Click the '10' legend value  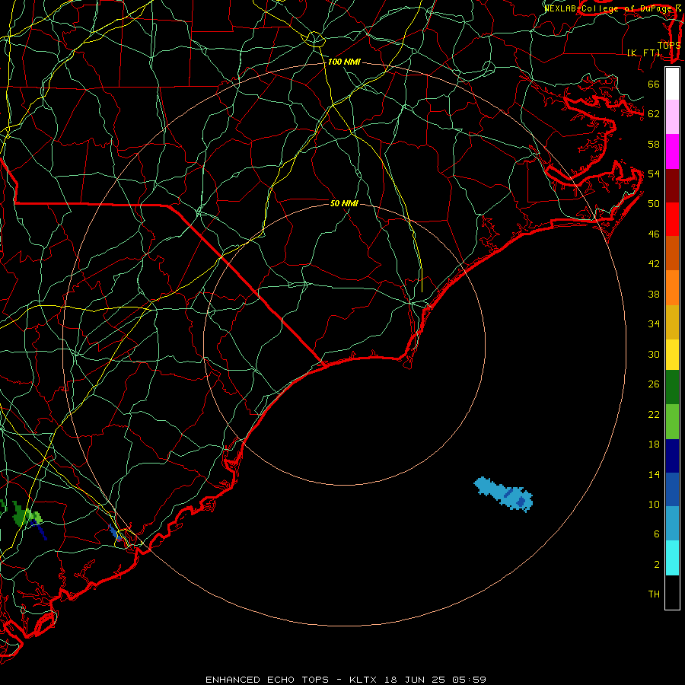[x=654, y=505]
